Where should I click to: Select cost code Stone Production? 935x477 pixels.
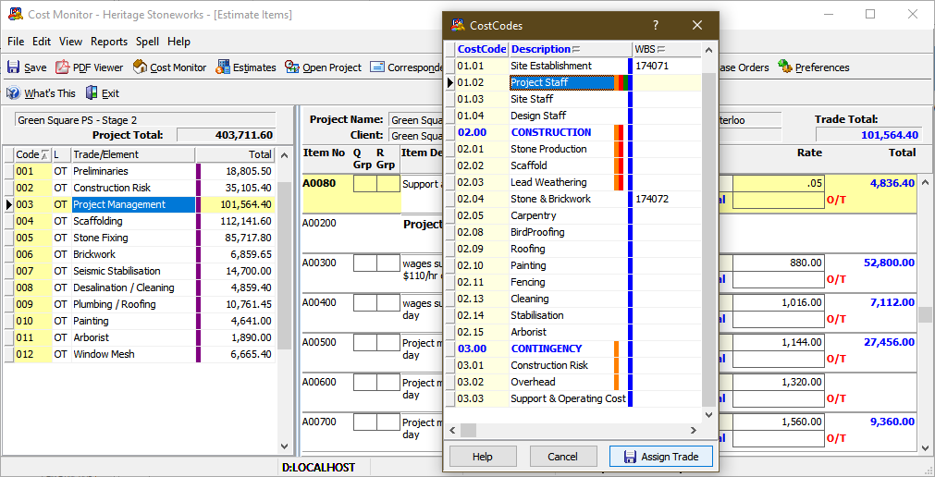pyautogui.click(x=573, y=149)
